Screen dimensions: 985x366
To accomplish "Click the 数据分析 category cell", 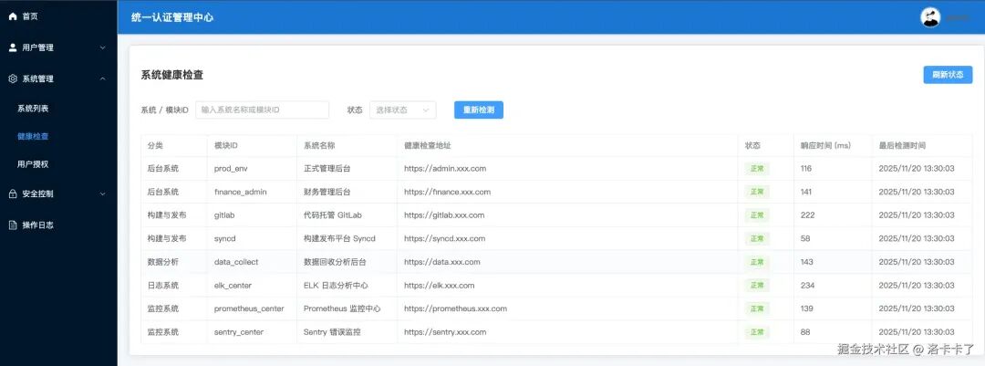I will click(163, 262).
